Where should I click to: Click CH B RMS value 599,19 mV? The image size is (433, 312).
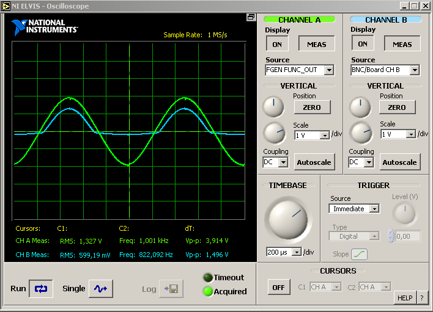[95, 255]
